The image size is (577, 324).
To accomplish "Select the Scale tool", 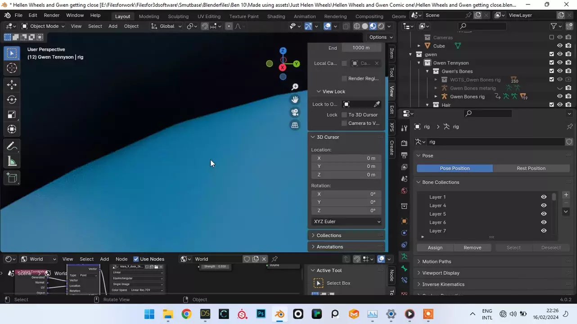I will click(x=12, y=115).
